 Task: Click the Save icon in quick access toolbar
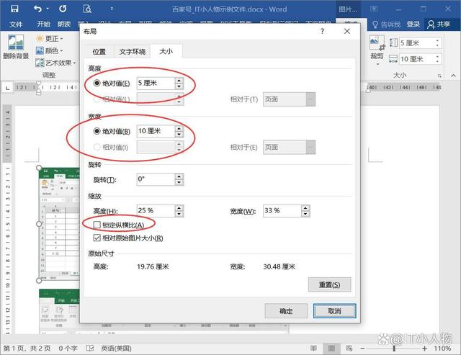coord(15,9)
